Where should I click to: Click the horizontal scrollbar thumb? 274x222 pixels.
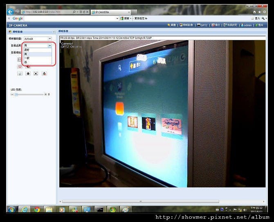point(141,202)
